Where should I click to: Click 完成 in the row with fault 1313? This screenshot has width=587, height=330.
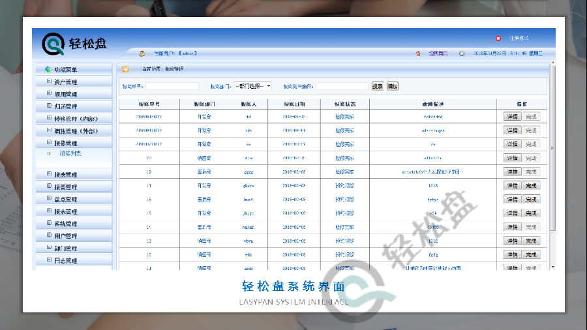pos(531,186)
